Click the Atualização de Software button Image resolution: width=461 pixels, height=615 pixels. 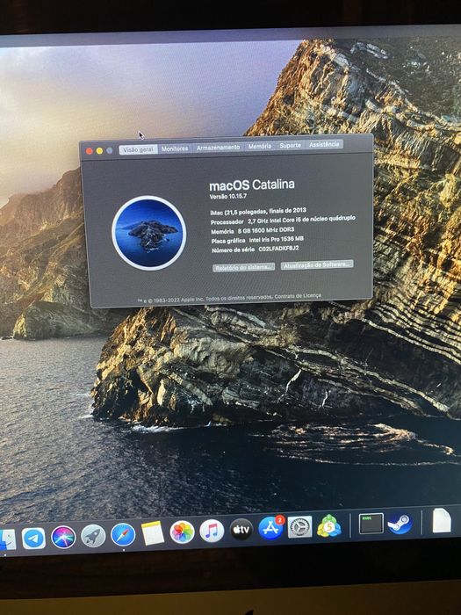coord(317,264)
